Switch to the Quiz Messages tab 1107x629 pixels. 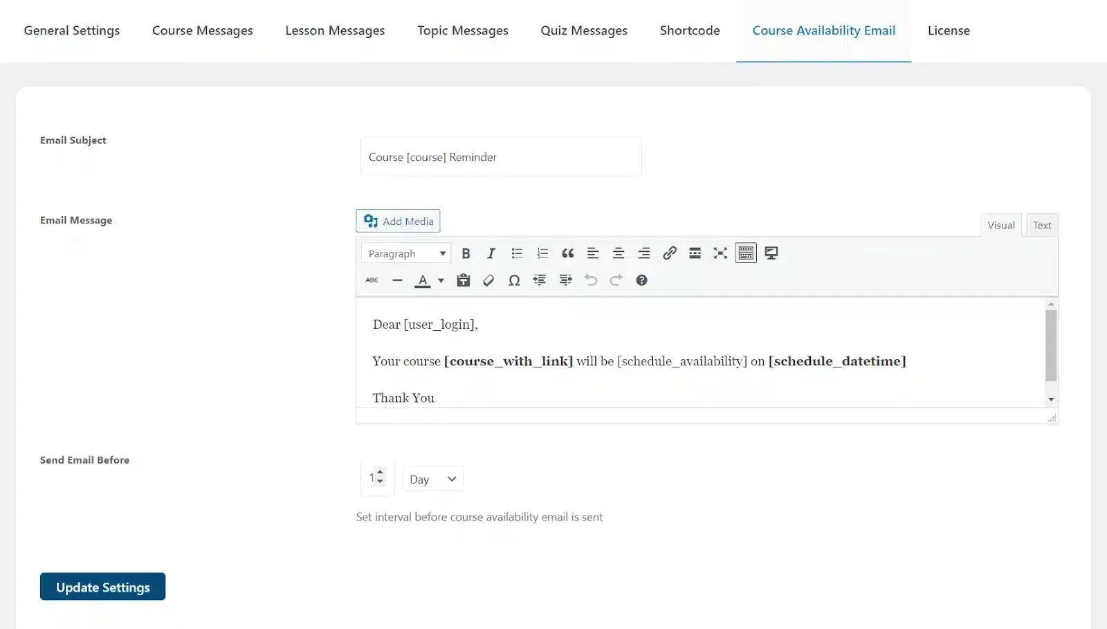(x=583, y=30)
